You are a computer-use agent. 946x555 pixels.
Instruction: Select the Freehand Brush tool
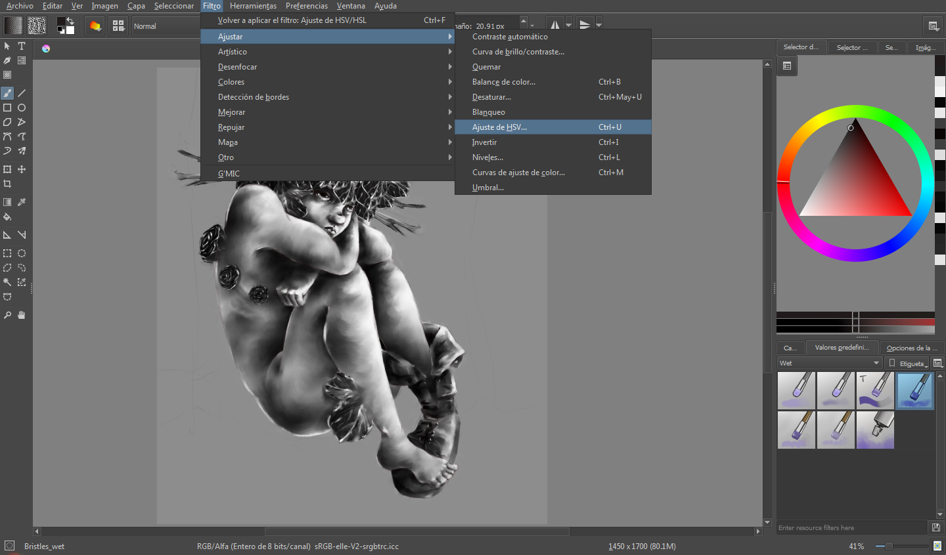[7, 93]
